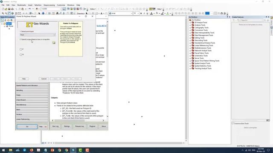Click the output feature class path field
Screen dimensions: 273x153
pyautogui.click(x=36, y=43)
